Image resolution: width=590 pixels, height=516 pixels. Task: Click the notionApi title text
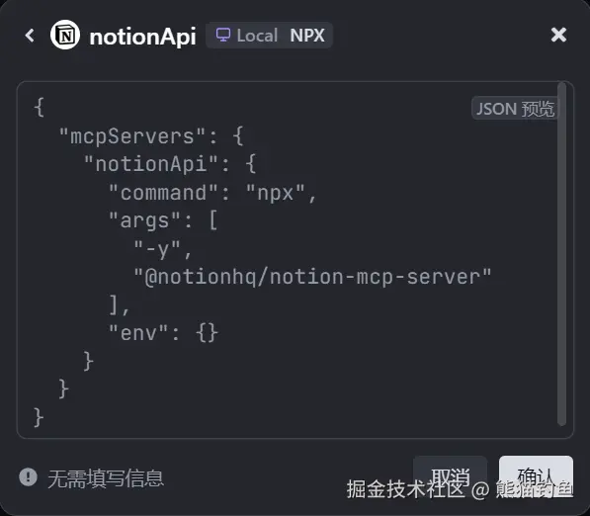[142, 37]
